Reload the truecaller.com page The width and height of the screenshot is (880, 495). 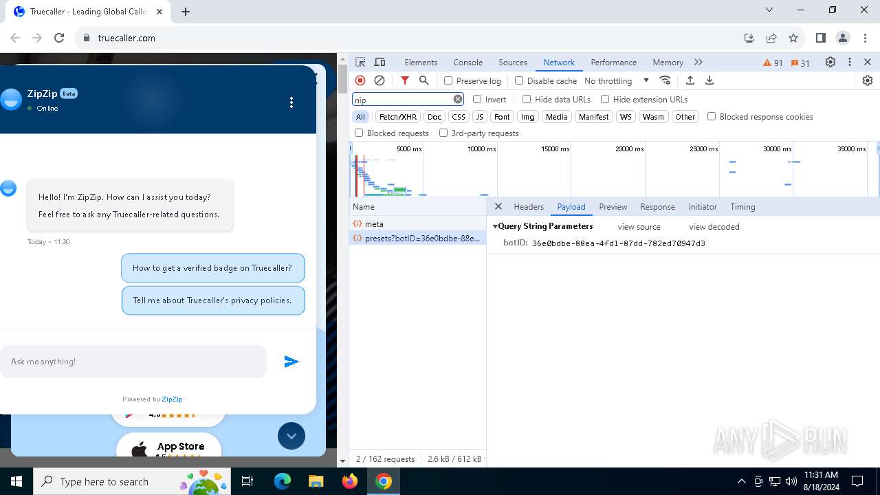pos(59,38)
